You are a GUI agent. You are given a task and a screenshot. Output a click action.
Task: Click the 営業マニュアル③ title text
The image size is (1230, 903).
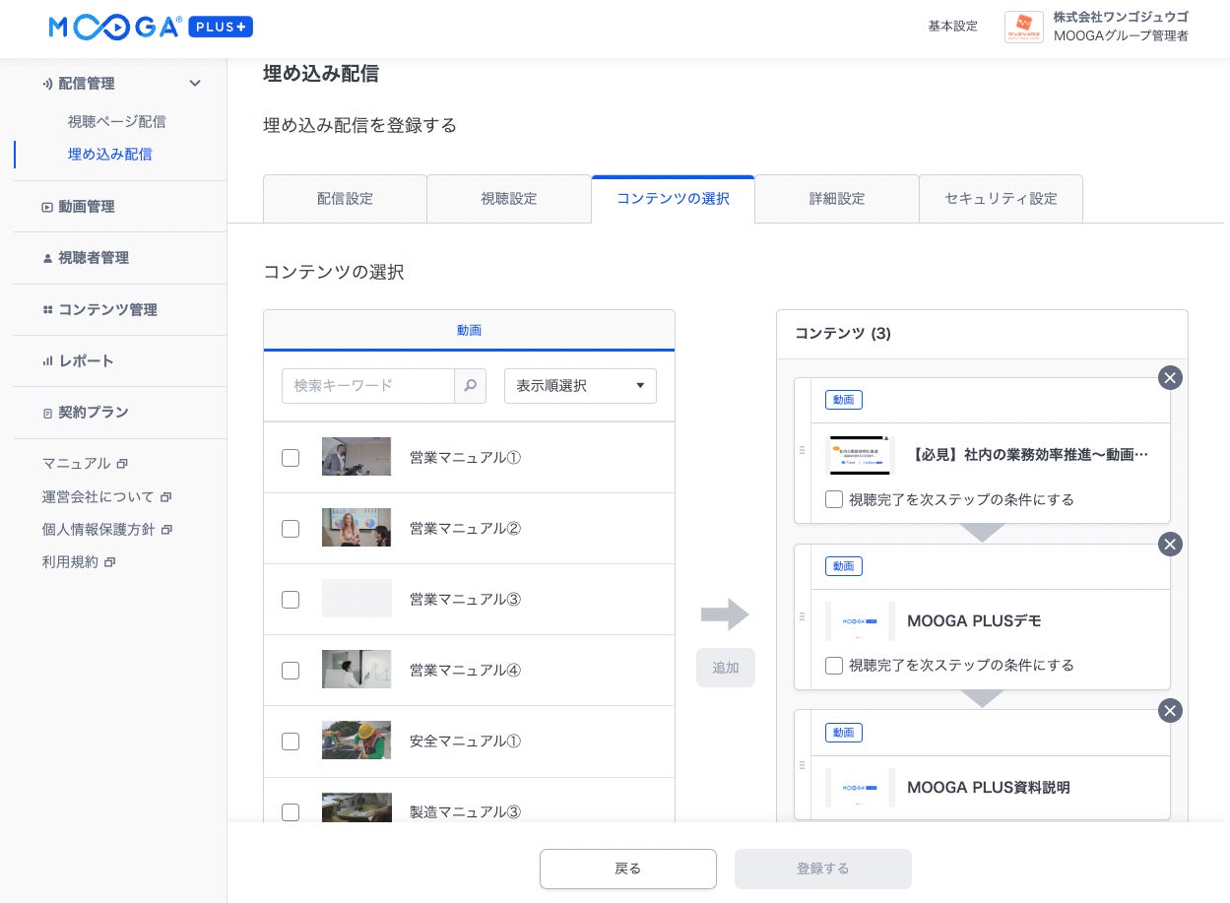tap(465, 600)
